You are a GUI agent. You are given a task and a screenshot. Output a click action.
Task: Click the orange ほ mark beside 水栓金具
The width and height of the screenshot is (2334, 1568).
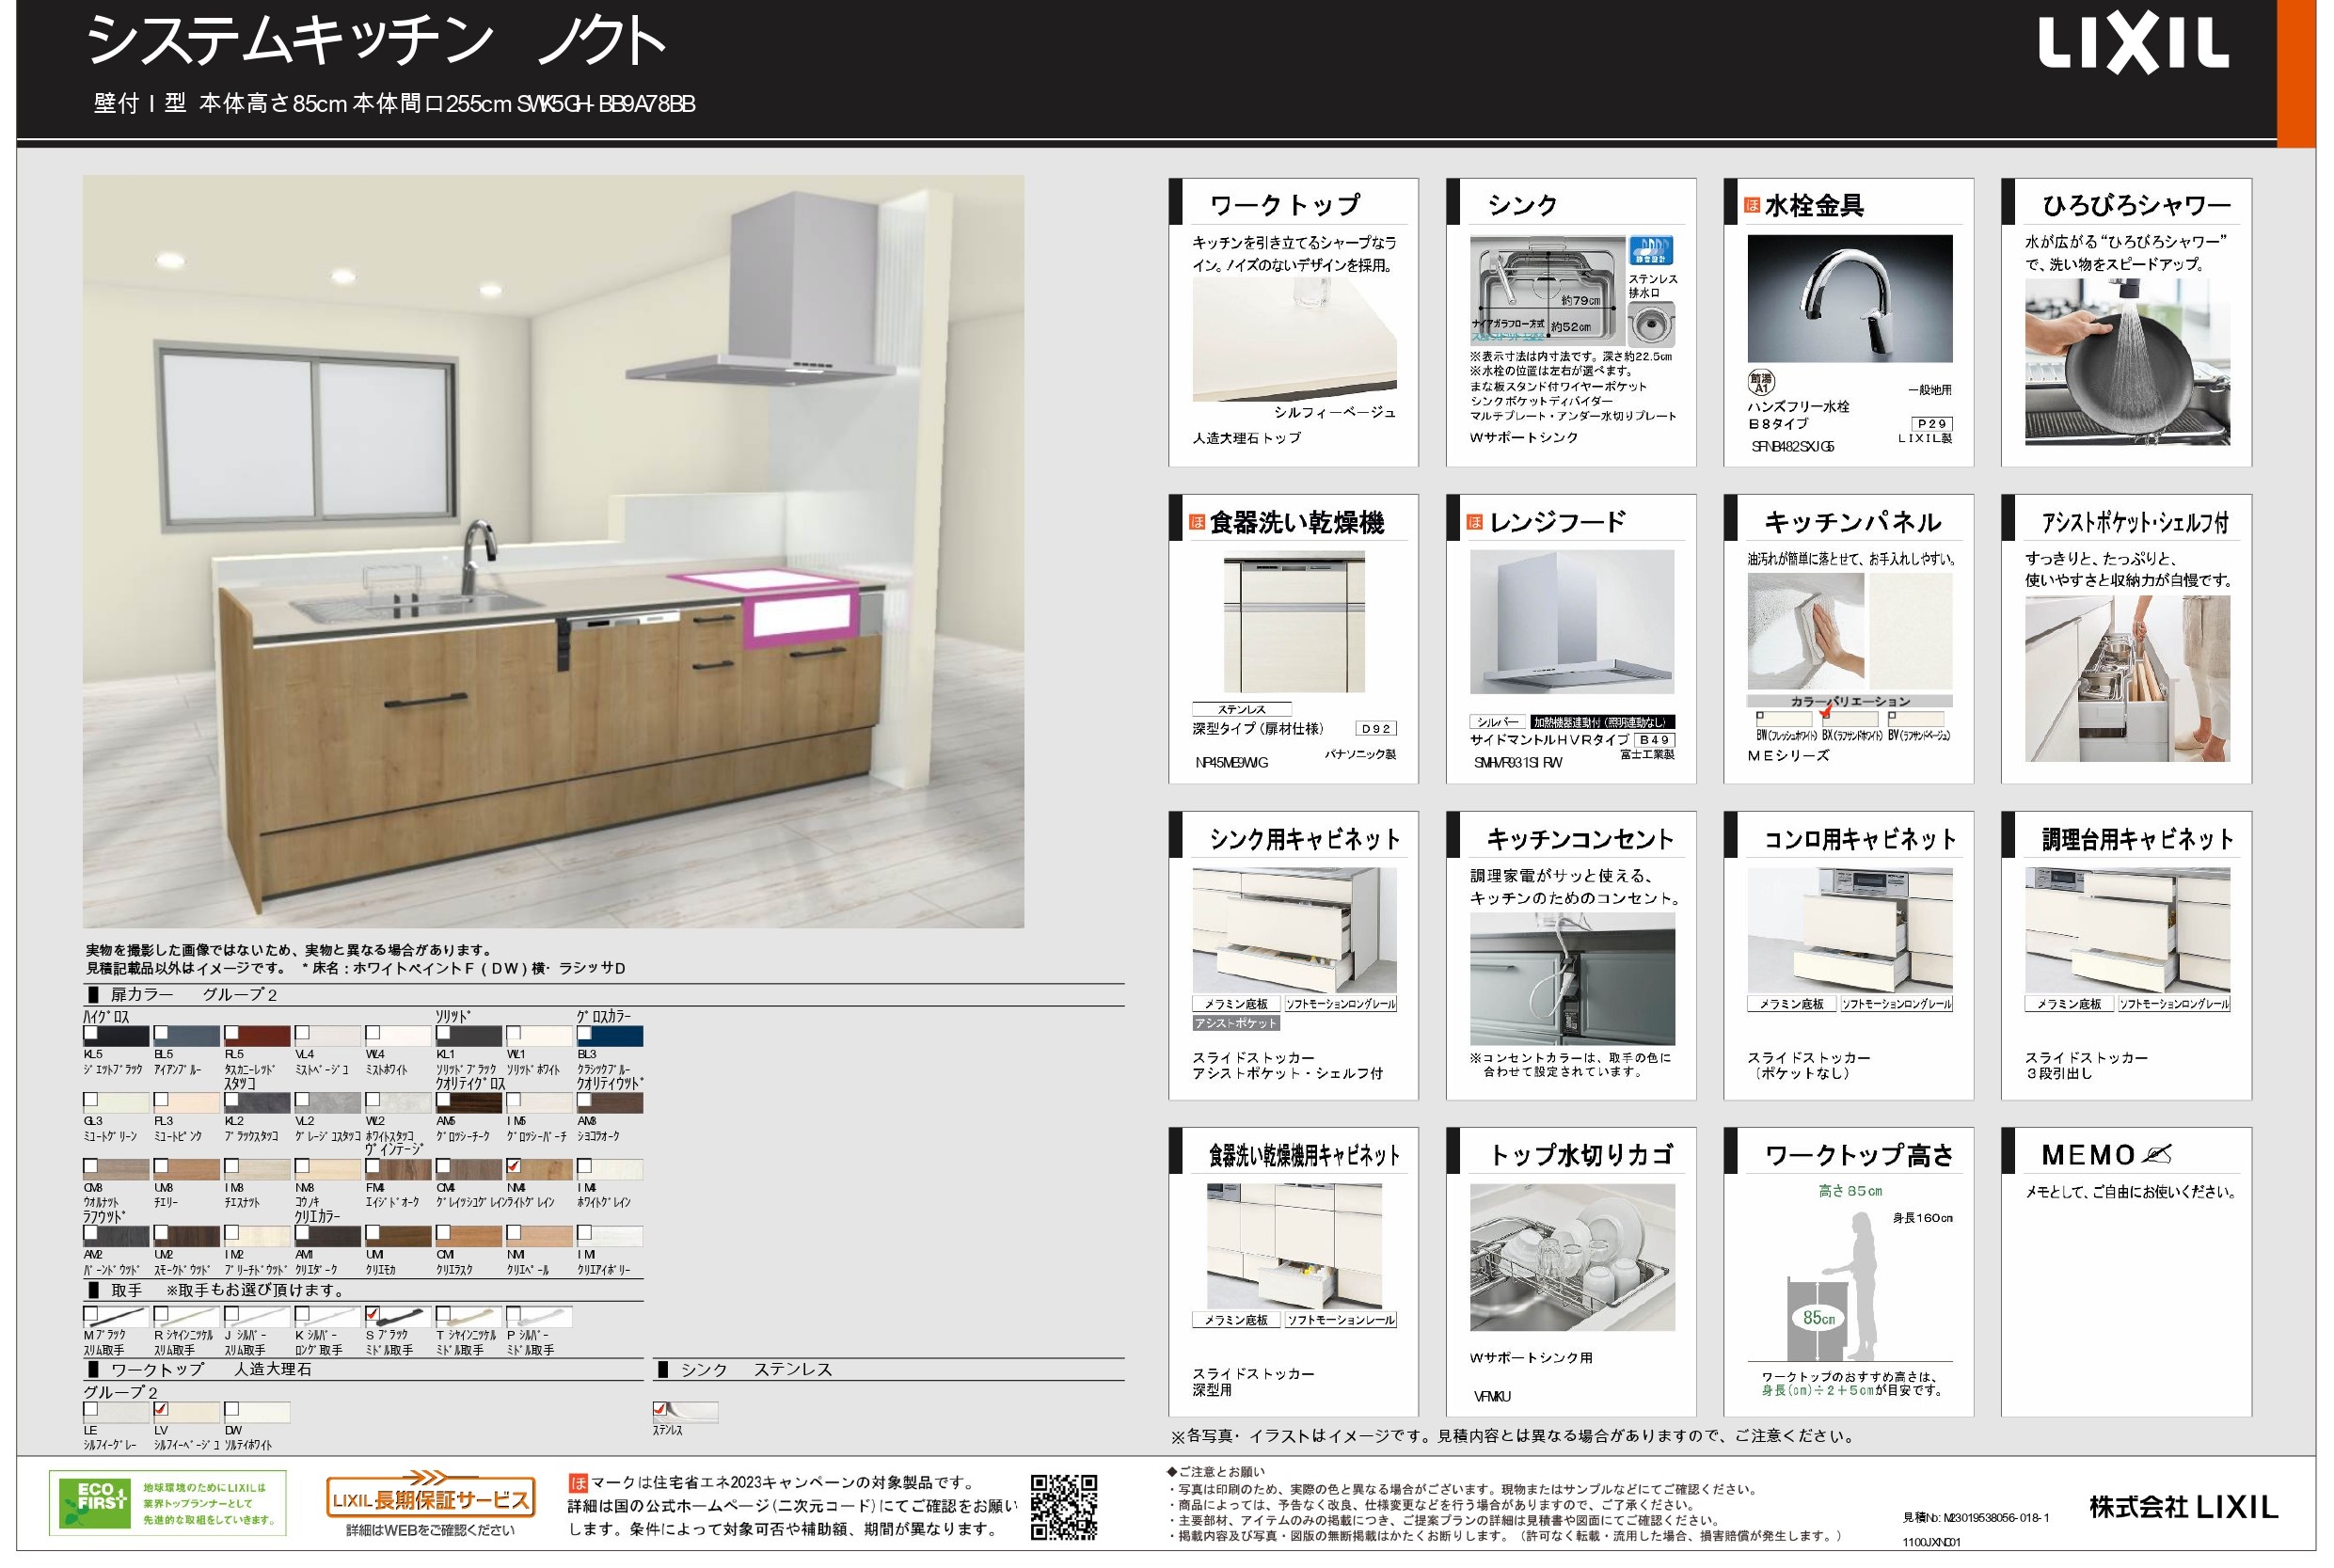(x=1752, y=205)
